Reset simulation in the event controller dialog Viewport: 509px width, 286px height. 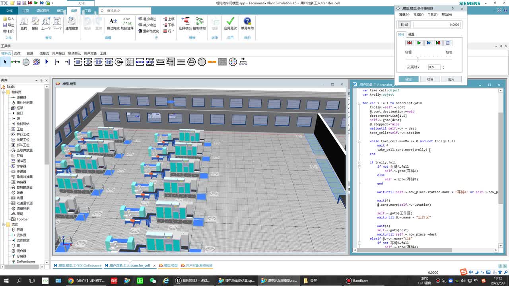(x=410, y=43)
